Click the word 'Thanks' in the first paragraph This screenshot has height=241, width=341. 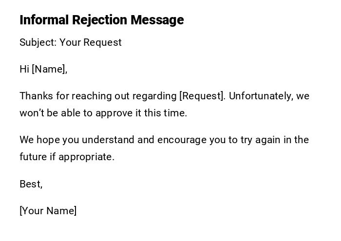(x=36, y=96)
